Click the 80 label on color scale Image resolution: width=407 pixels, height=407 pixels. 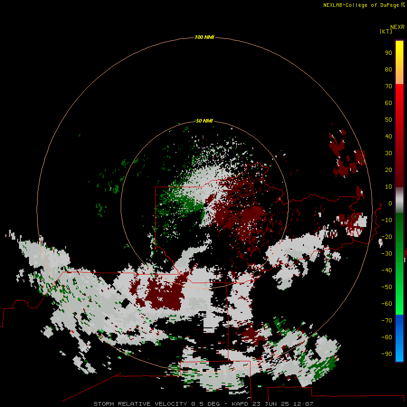[388, 70]
